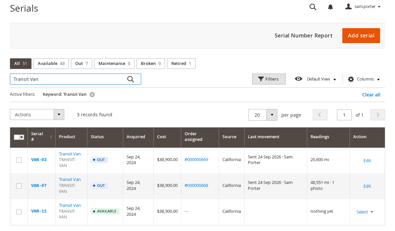Open global search magnifier in header
Image resolution: width=395 pixels, height=231 pixels.
point(312,7)
